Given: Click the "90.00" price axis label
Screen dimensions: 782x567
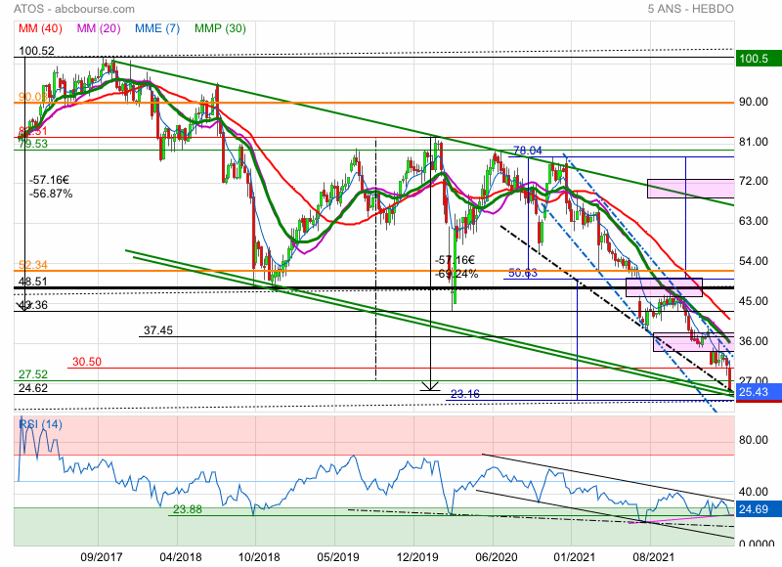Looking at the screenshot, I should tap(753, 102).
